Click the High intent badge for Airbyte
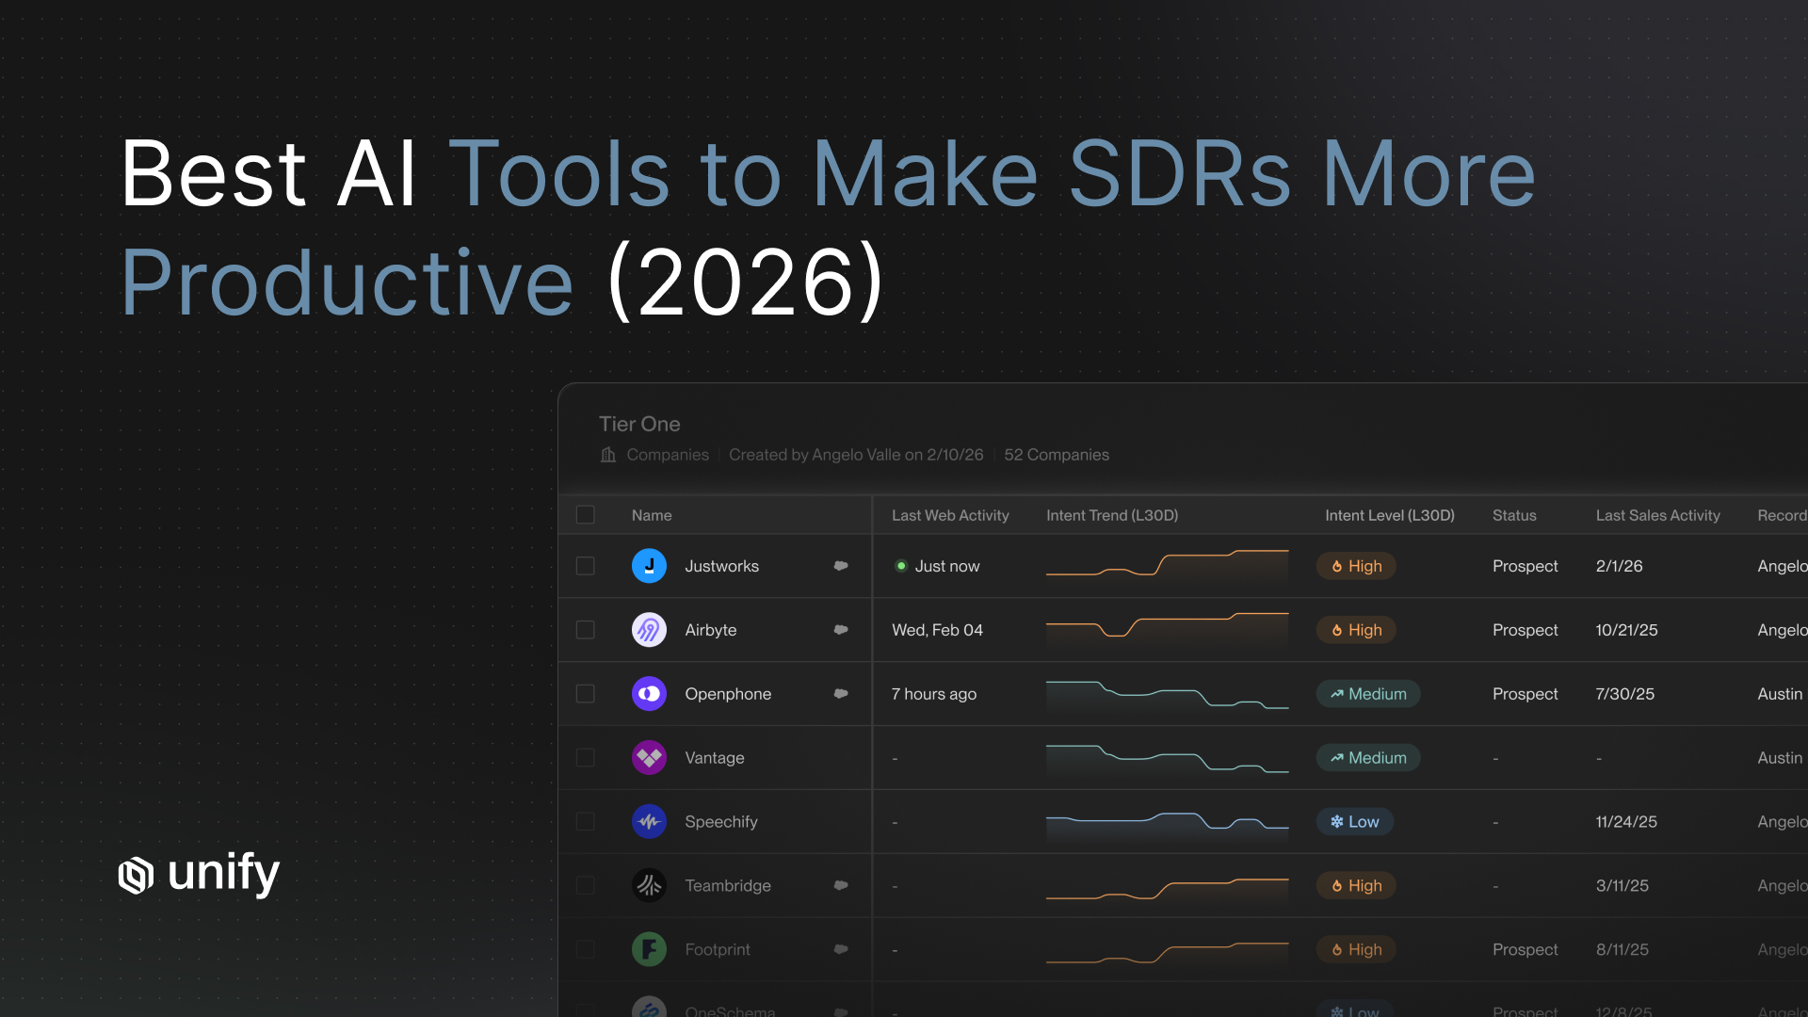The height and width of the screenshot is (1017, 1808). (1356, 630)
